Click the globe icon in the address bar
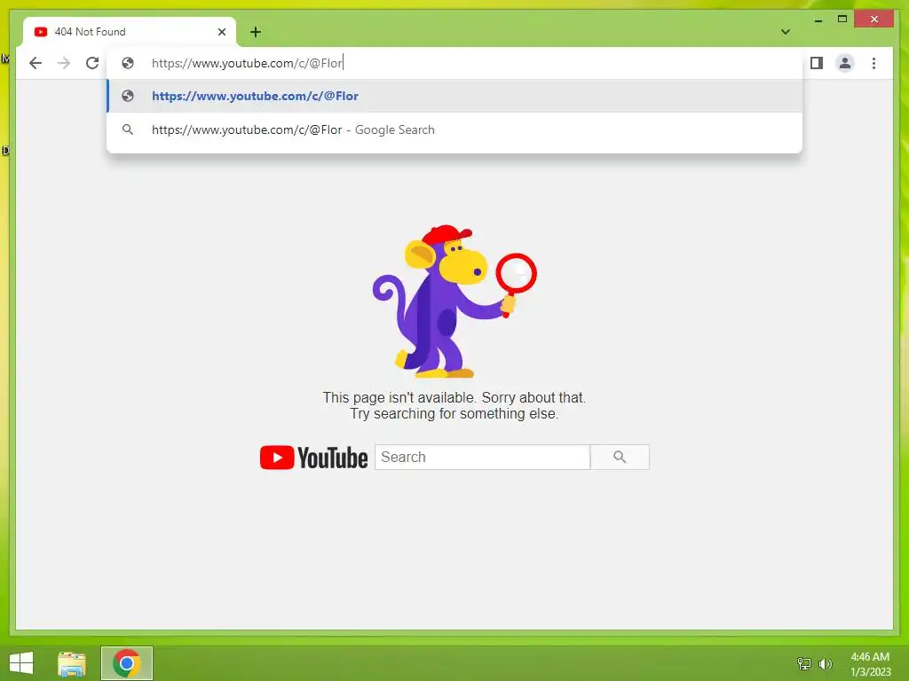Image resolution: width=909 pixels, height=681 pixels. click(128, 63)
